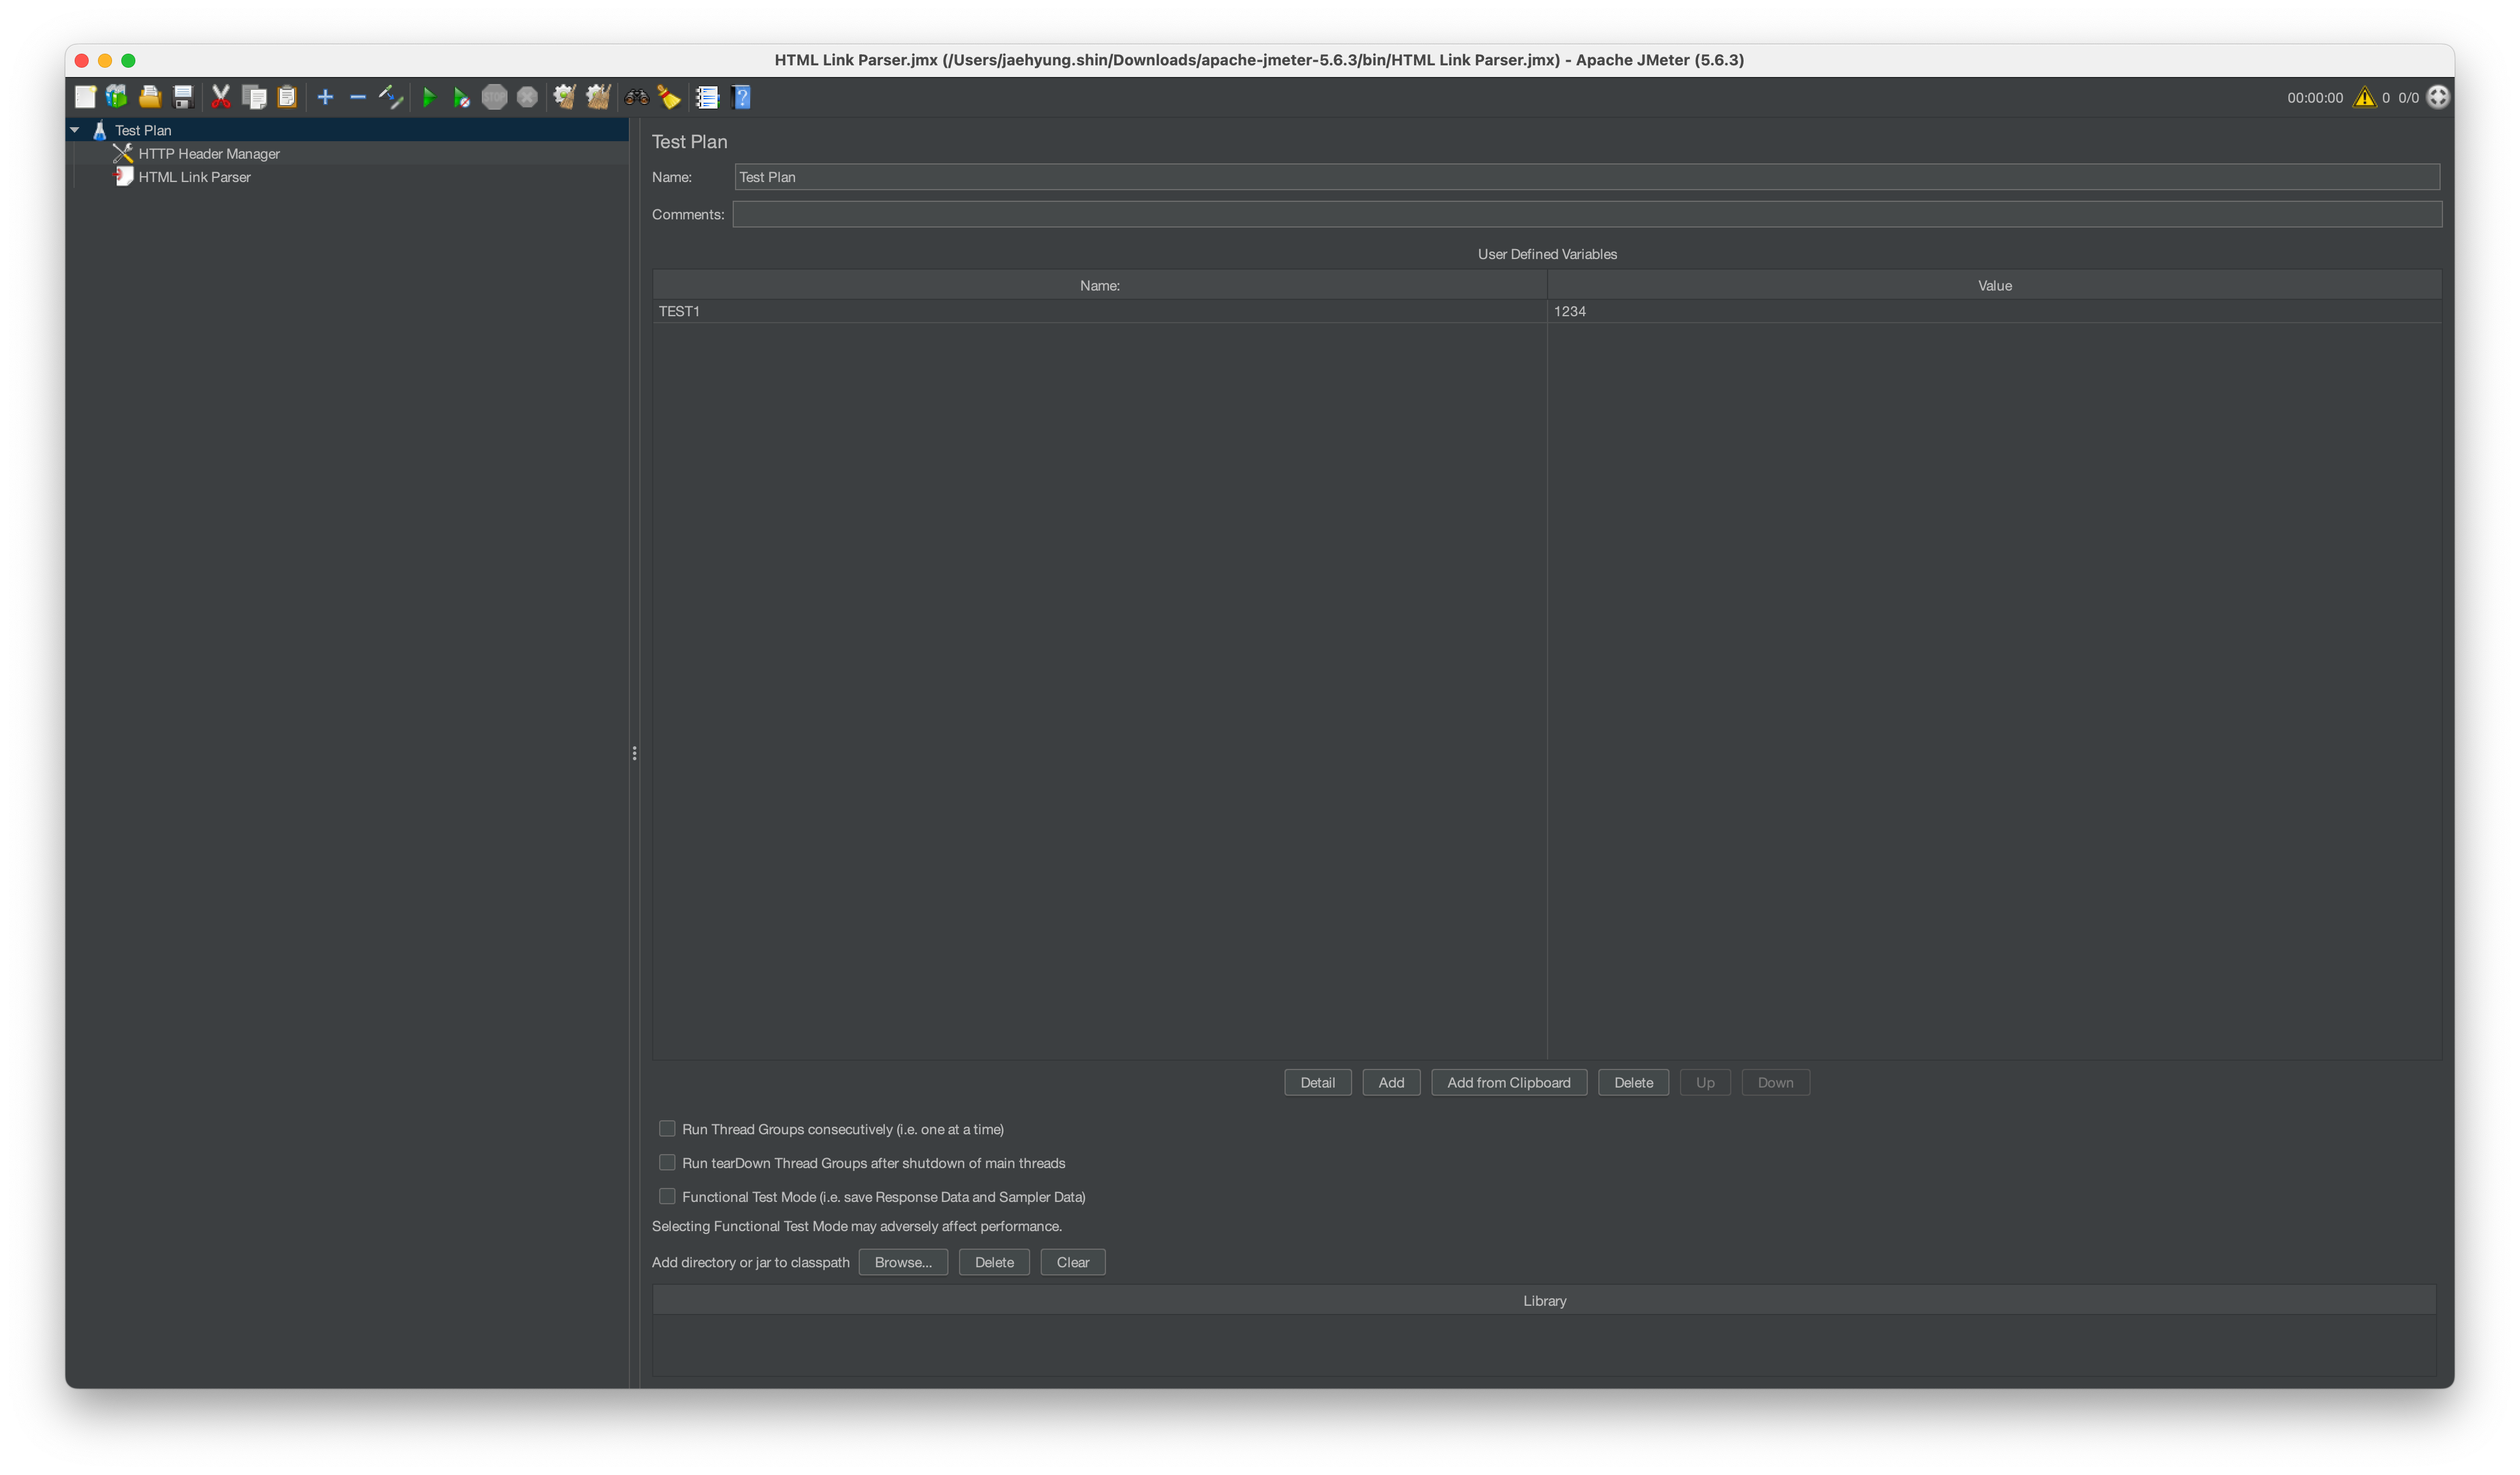The image size is (2520, 1475).
Task: Collapse all nodes with minus icon
Action: [x=358, y=97]
